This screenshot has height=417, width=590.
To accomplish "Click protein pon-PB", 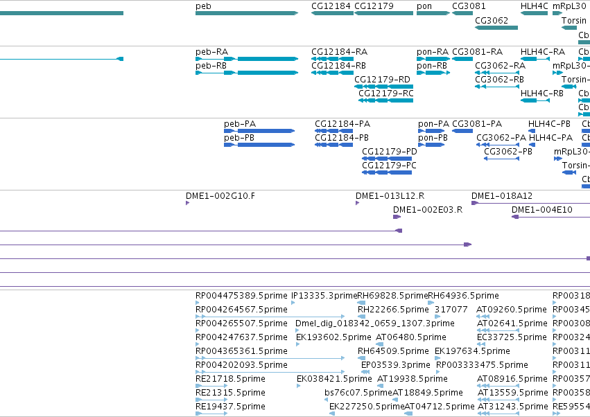I will coord(431,145).
